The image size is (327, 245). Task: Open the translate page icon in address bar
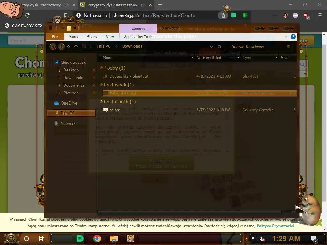pos(223,15)
